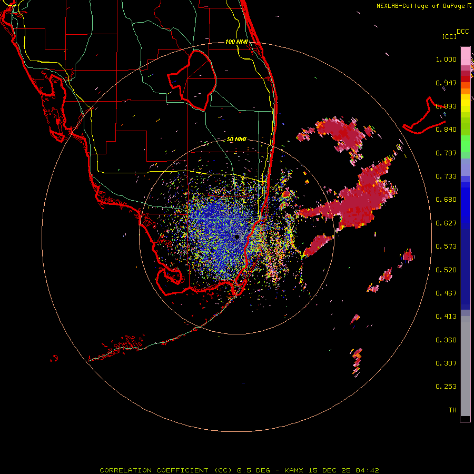474x474 pixels.
Task: Click the 0.787 color scale value
Action: (446, 153)
